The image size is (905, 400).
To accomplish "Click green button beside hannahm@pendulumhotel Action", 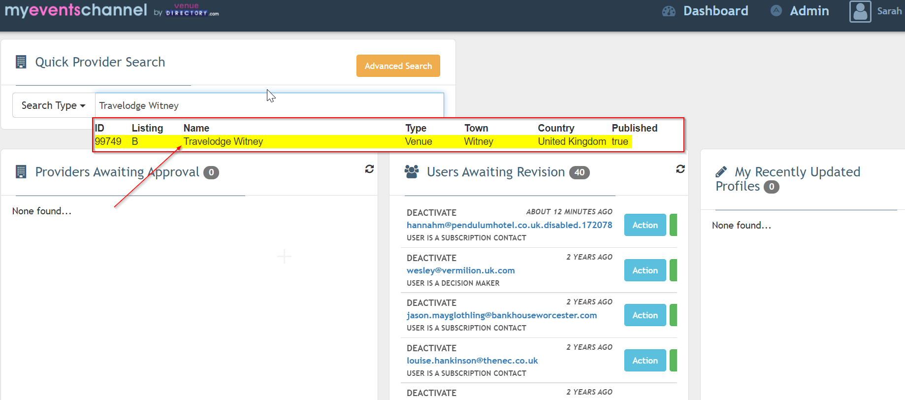I will [674, 225].
